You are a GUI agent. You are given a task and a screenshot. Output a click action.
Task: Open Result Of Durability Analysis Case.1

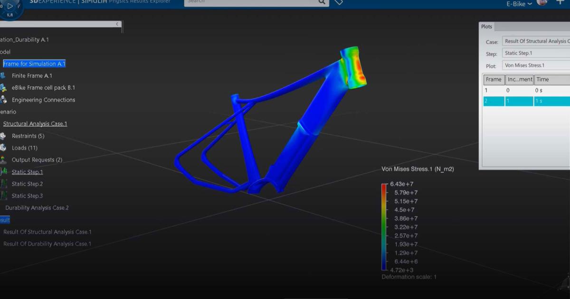coord(47,243)
